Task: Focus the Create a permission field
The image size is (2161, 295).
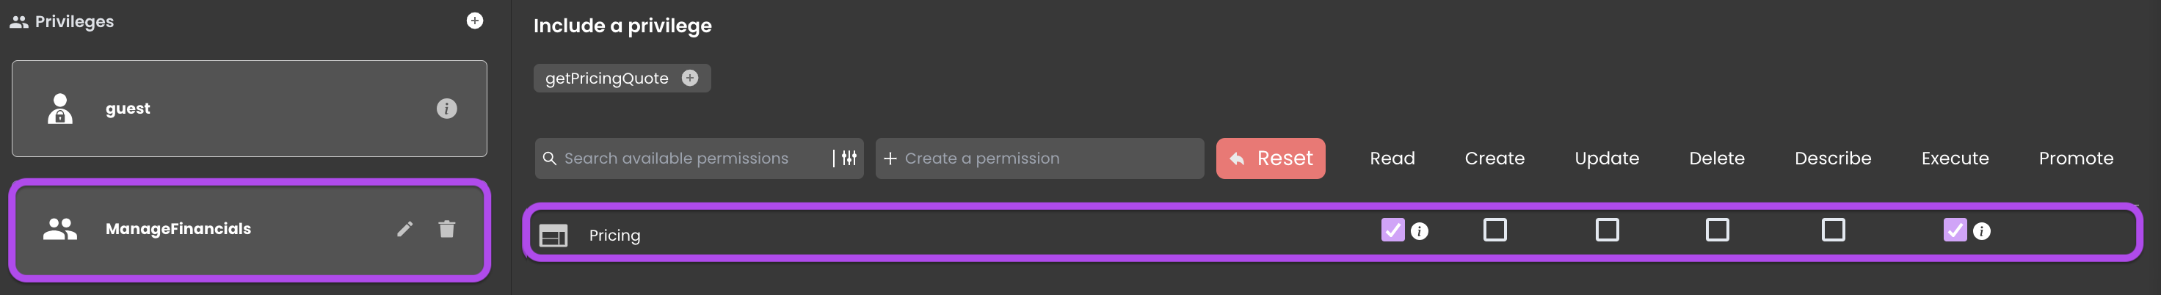Action: (x=1039, y=159)
